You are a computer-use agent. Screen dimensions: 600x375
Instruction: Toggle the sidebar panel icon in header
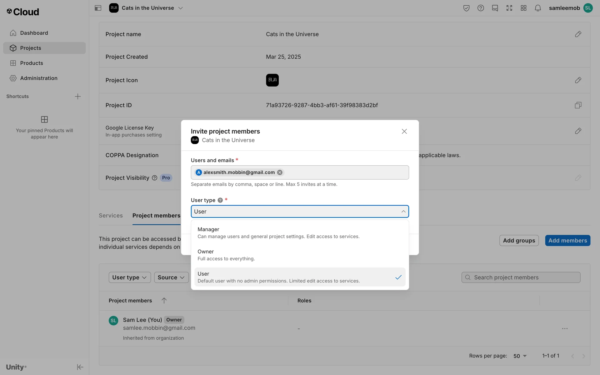click(x=98, y=8)
